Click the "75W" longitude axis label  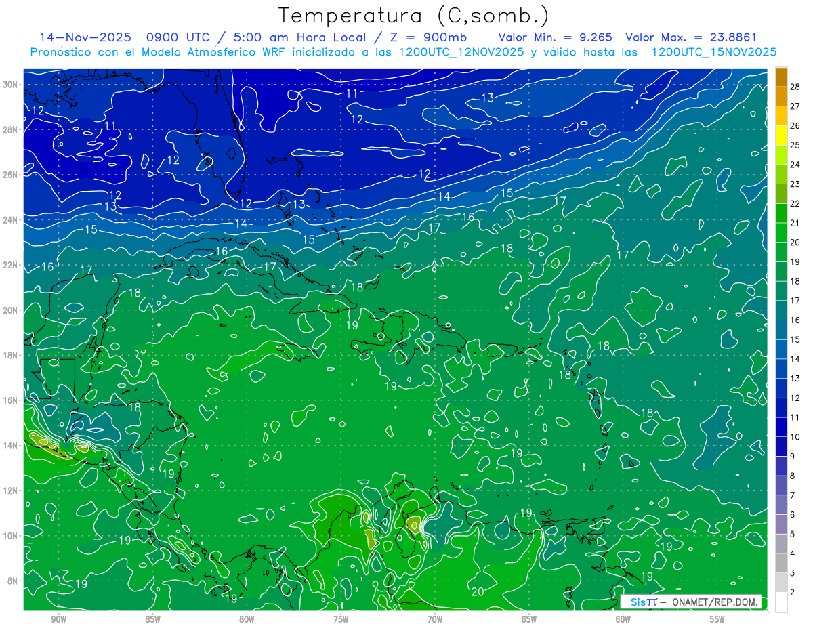pyautogui.click(x=341, y=619)
